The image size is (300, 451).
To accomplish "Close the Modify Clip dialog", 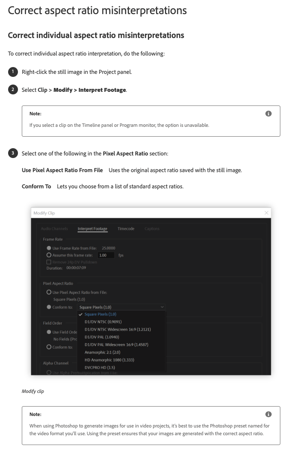I will coord(266,212).
